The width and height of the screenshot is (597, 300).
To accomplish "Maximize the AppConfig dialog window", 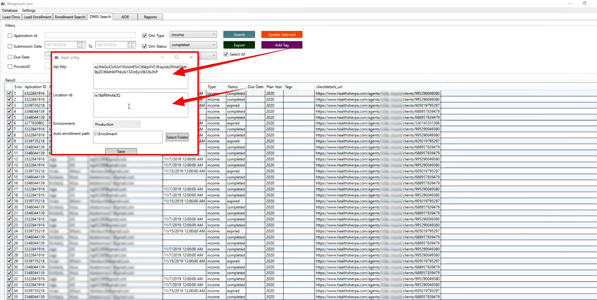I will [176, 57].
